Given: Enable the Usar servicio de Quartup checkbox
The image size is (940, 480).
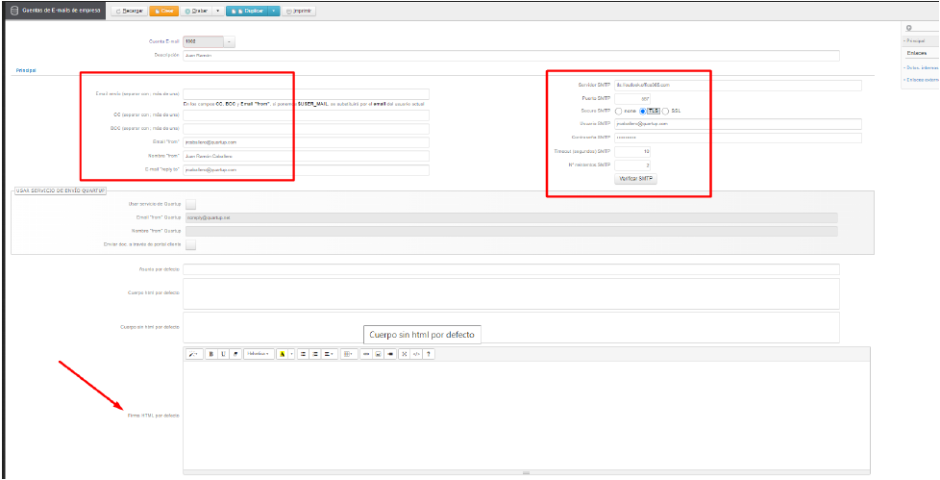Looking at the screenshot, I should 190,204.
